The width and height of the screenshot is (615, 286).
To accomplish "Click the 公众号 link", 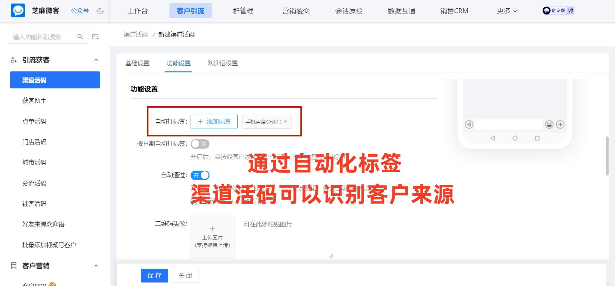I will pyautogui.click(x=80, y=11).
